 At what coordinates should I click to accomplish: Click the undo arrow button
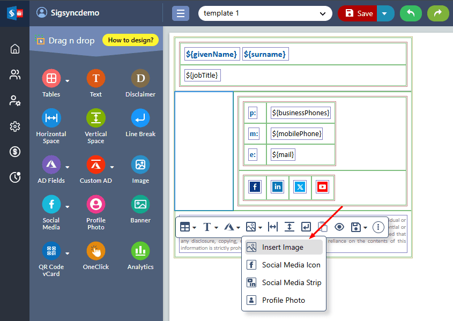coord(411,13)
